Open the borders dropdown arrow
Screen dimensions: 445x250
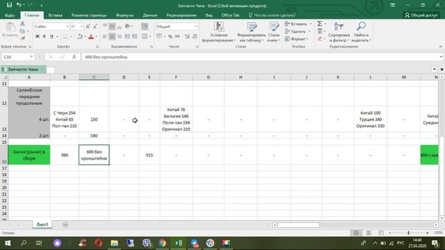point(71,36)
